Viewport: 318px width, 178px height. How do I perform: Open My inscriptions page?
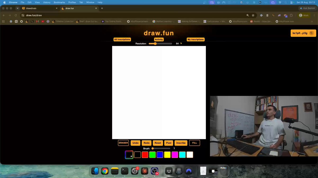196,40
